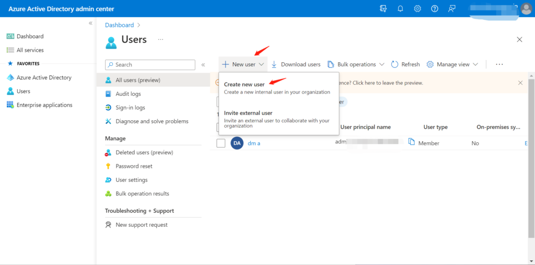Refresh the users list

click(405, 64)
